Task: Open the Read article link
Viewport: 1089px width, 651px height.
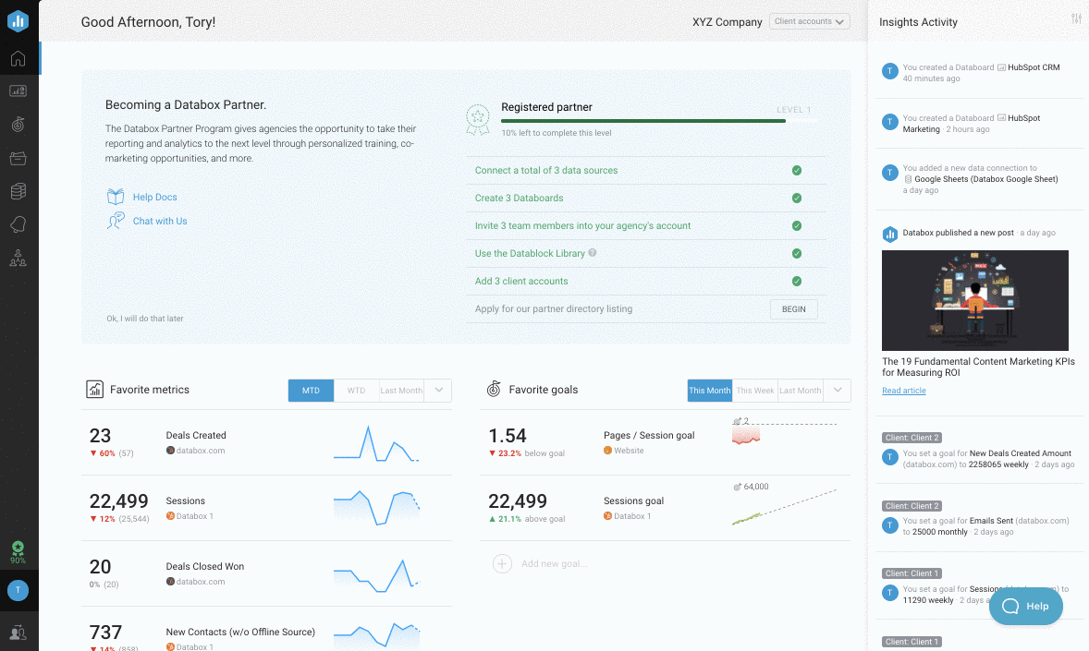Action: click(x=903, y=391)
